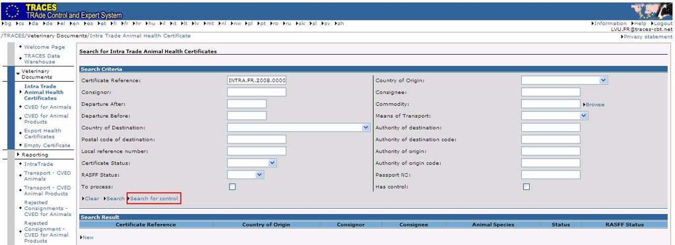The height and width of the screenshot is (245, 675).
Task: Open Rejected Consignments - CVED for Animals
Action: [48, 209]
